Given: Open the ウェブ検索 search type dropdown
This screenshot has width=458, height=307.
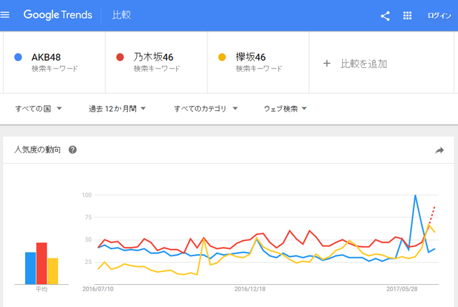Looking at the screenshot, I should click(285, 109).
